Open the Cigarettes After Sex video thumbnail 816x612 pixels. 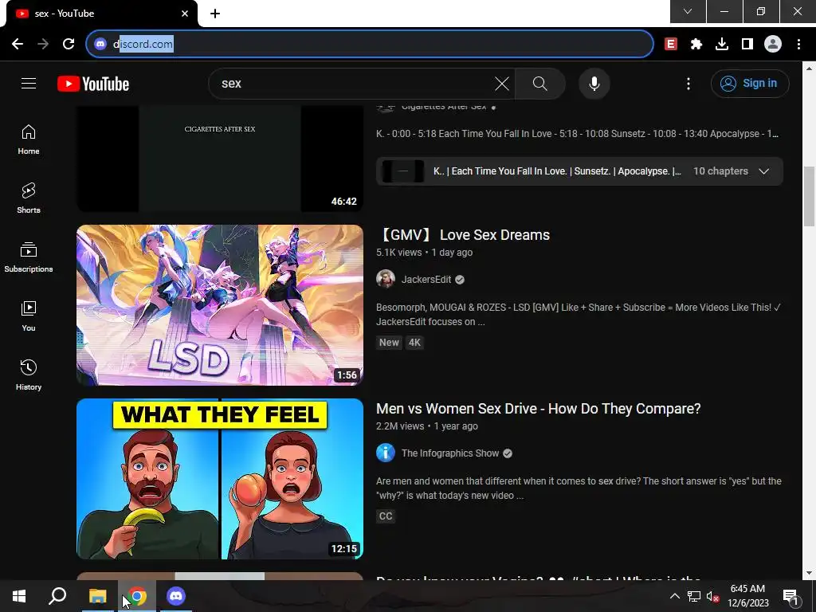click(220, 159)
